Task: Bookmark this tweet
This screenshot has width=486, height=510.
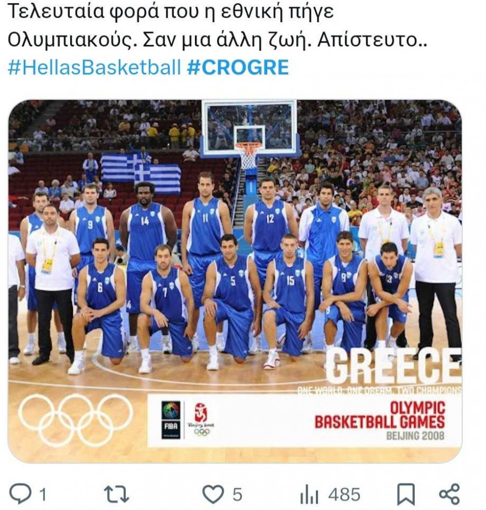Action: [x=406, y=494]
